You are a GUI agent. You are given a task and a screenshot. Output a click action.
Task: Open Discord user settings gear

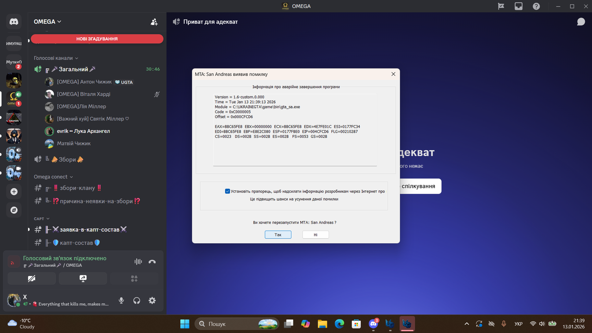pos(152,301)
